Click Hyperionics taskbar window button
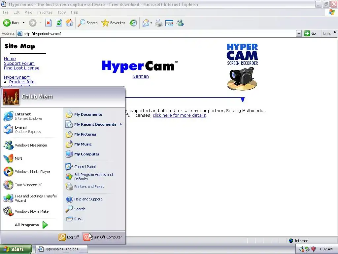 (61, 249)
